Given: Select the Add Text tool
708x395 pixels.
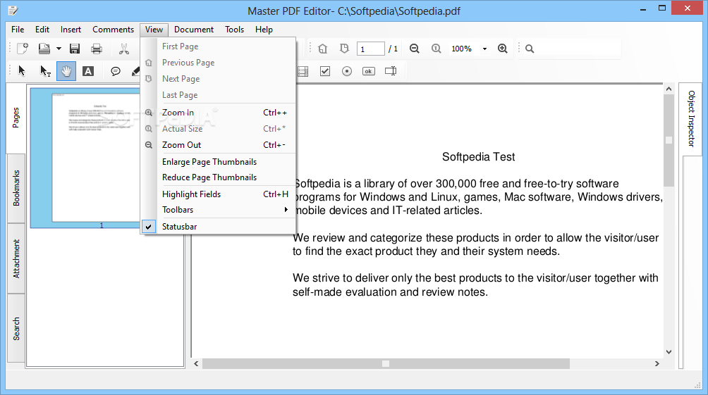Looking at the screenshot, I should pos(88,71).
